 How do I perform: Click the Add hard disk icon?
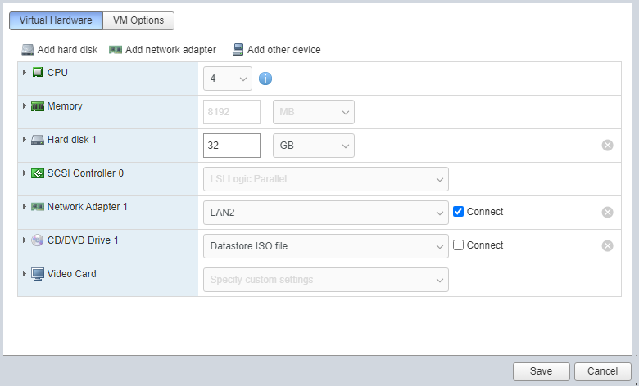[28, 50]
